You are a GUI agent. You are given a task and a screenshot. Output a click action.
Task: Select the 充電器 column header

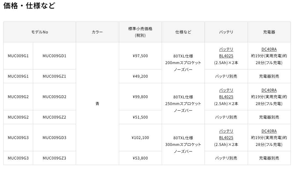tap(269, 32)
